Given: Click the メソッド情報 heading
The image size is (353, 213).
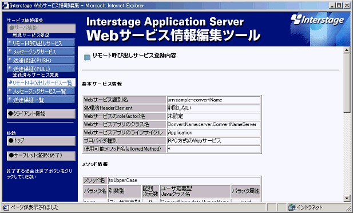Looking at the screenshot, I should pos(94,164).
